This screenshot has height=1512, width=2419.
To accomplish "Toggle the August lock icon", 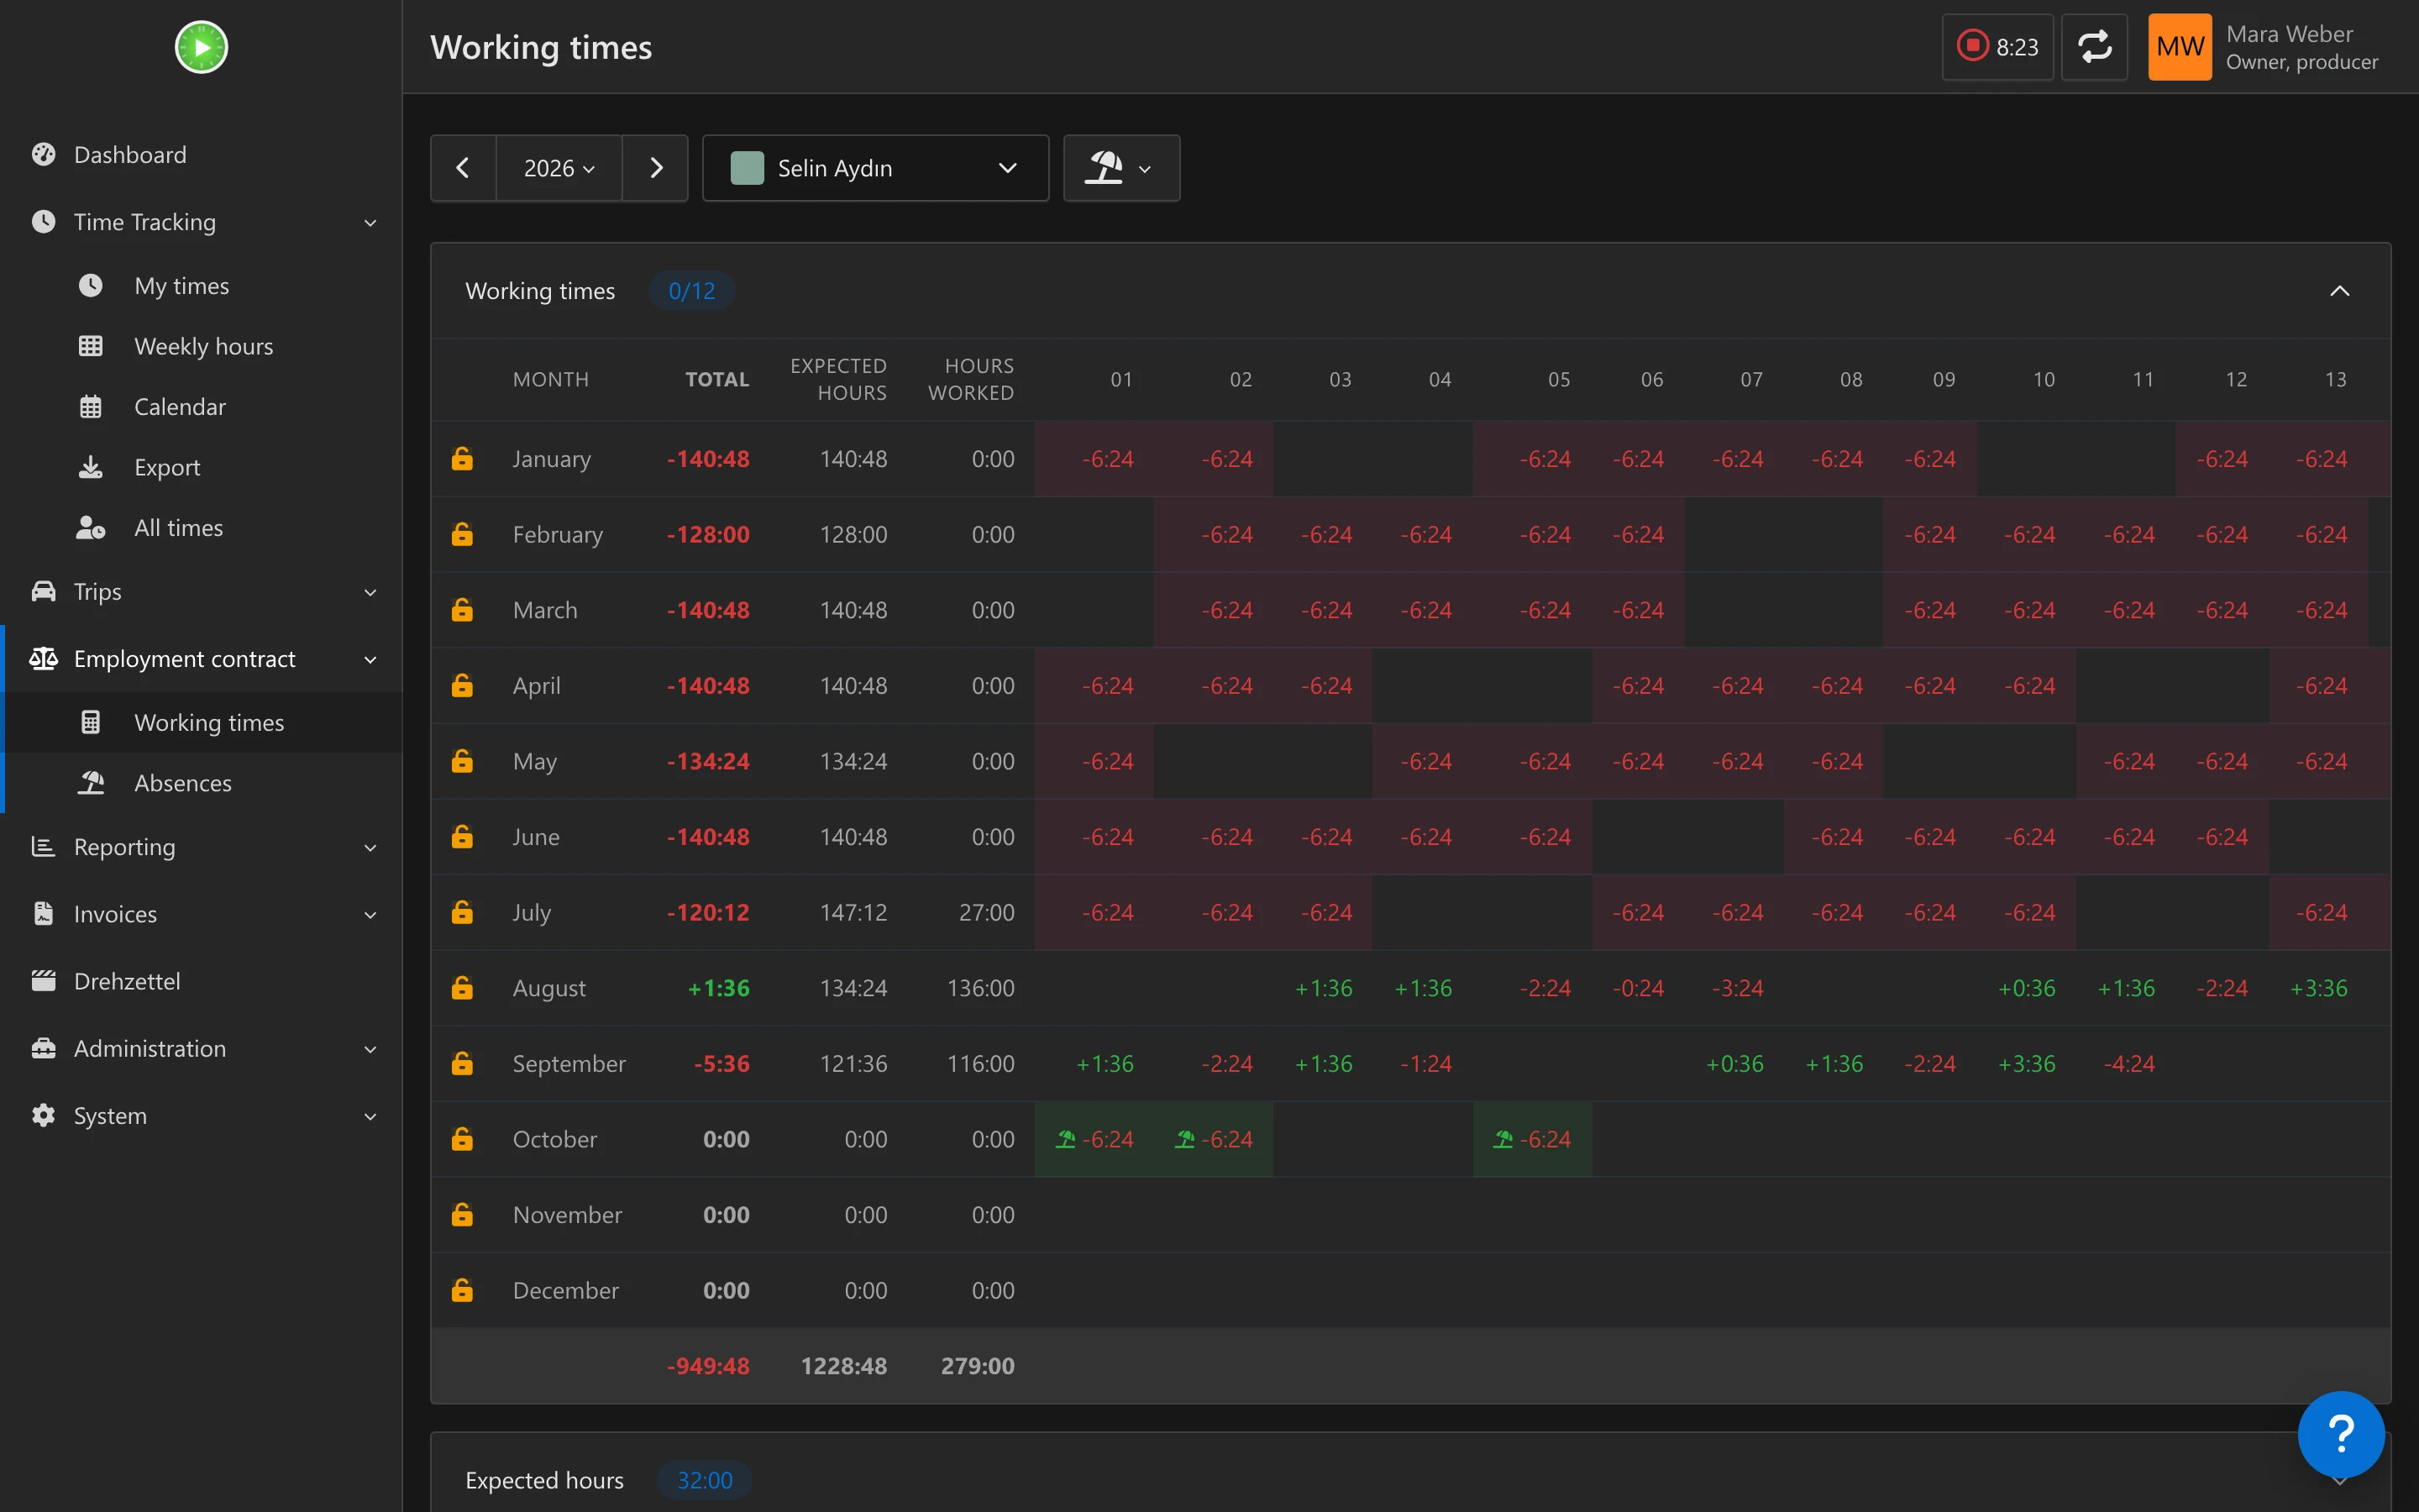I will [x=462, y=988].
